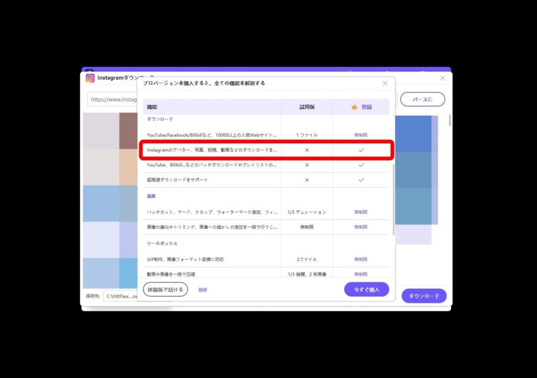Viewport: 537px width, 378px height.
Task: Continue with trial via 体験版で続ける
Action: (165, 290)
